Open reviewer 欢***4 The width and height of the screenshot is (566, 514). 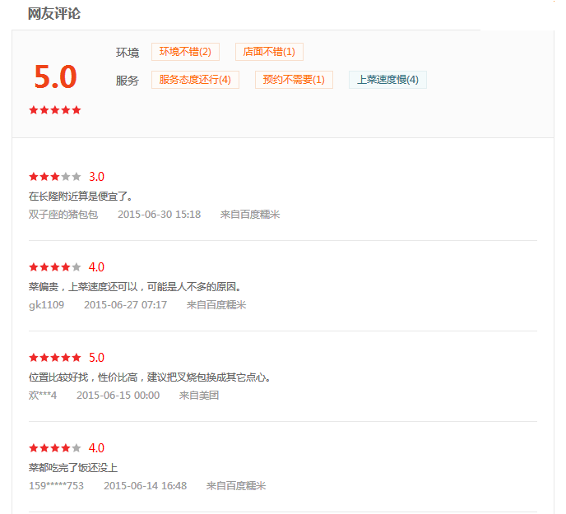[x=43, y=396]
